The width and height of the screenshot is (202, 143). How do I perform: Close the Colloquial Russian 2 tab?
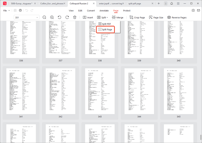click(94, 3)
